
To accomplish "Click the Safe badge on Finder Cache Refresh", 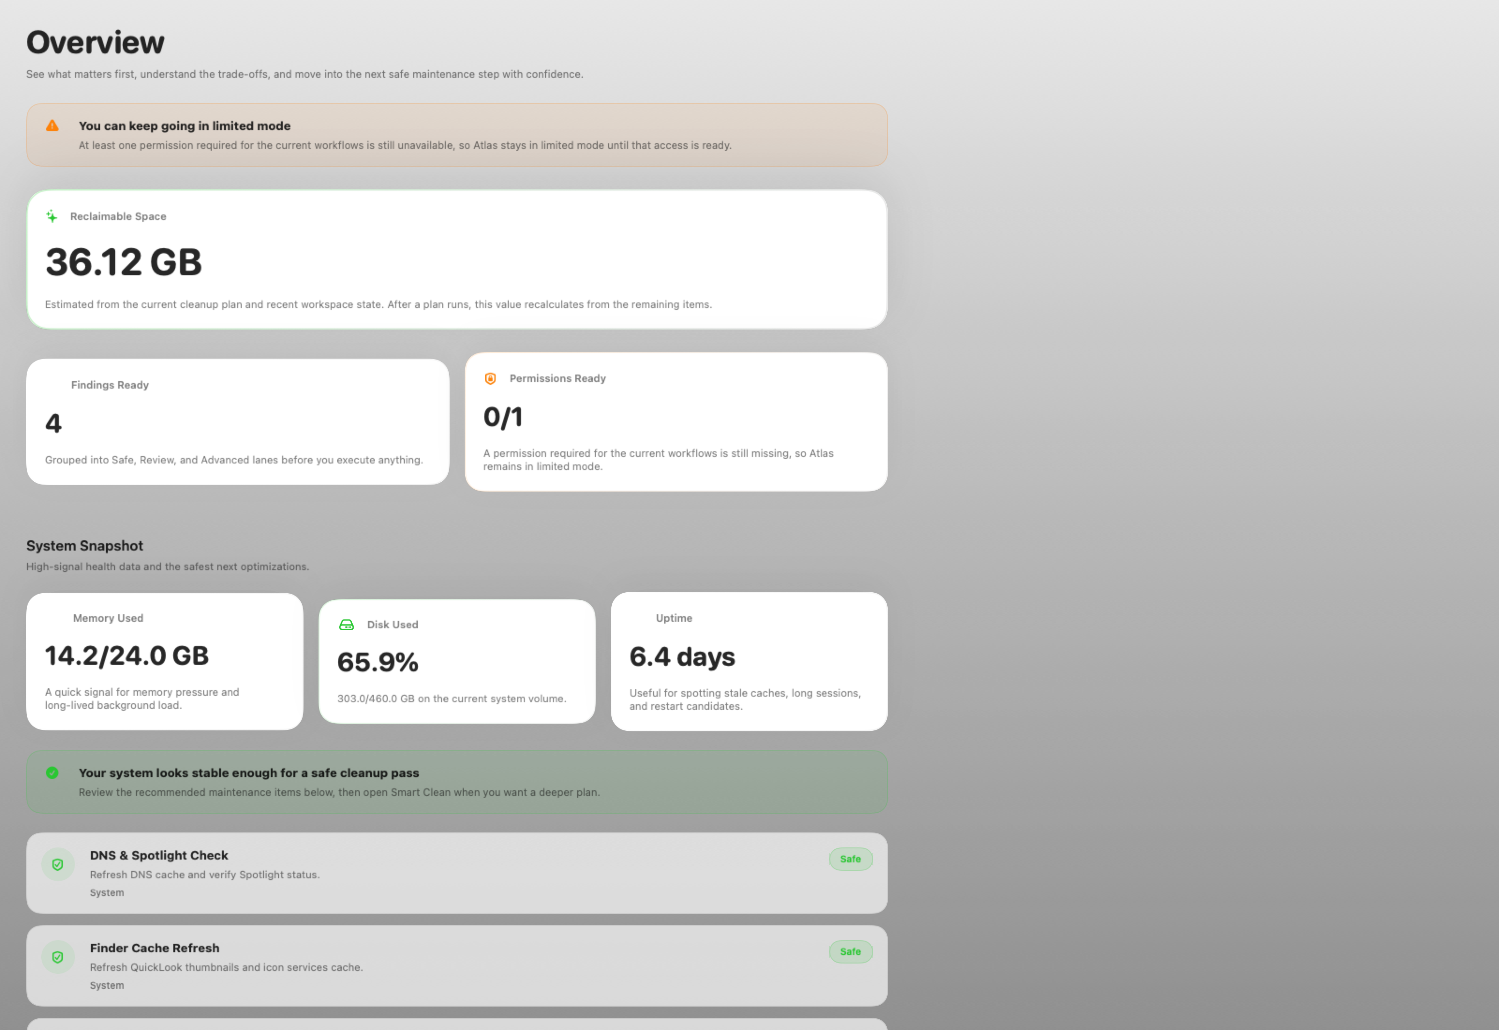I will (850, 952).
